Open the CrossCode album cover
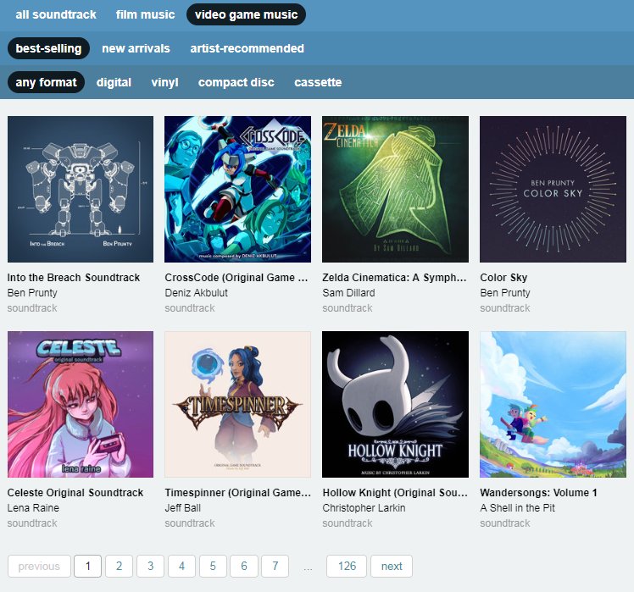This screenshot has width=634, height=592. (237, 189)
